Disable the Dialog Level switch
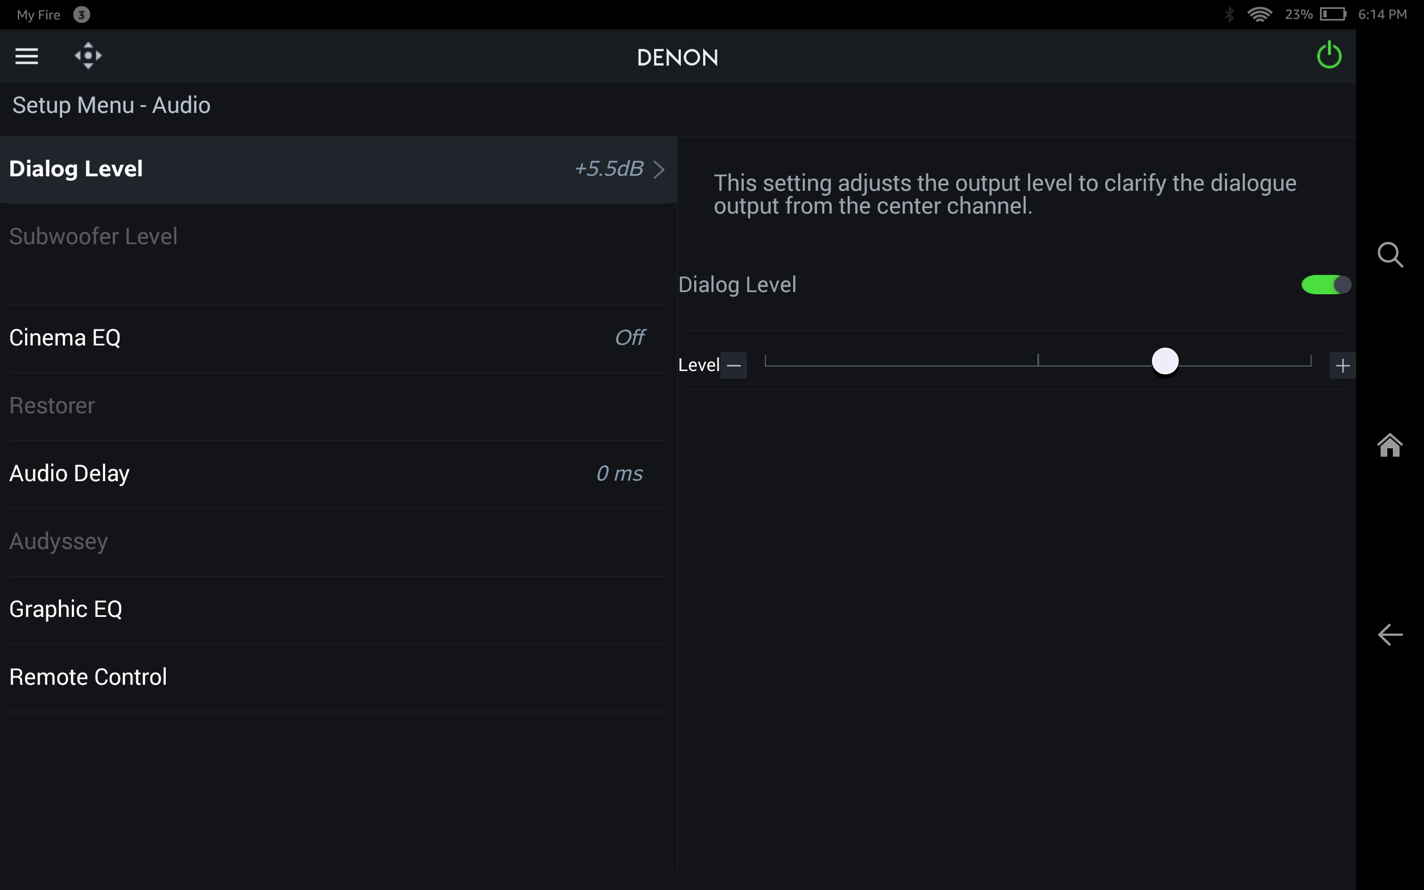The height and width of the screenshot is (890, 1424). 1326,284
